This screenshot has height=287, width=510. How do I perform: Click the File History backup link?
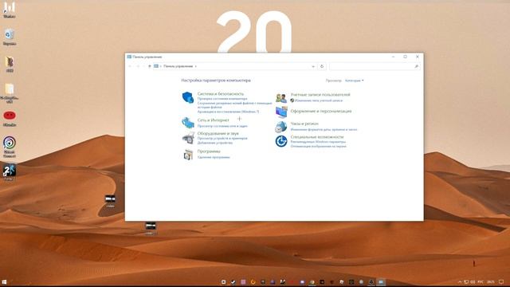(x=234, y=105)
